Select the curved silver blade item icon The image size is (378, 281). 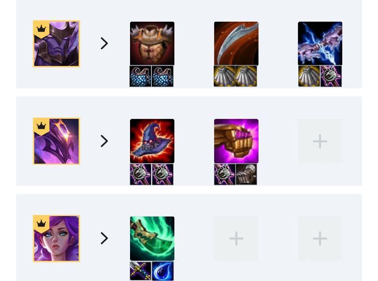coord(236,43)
